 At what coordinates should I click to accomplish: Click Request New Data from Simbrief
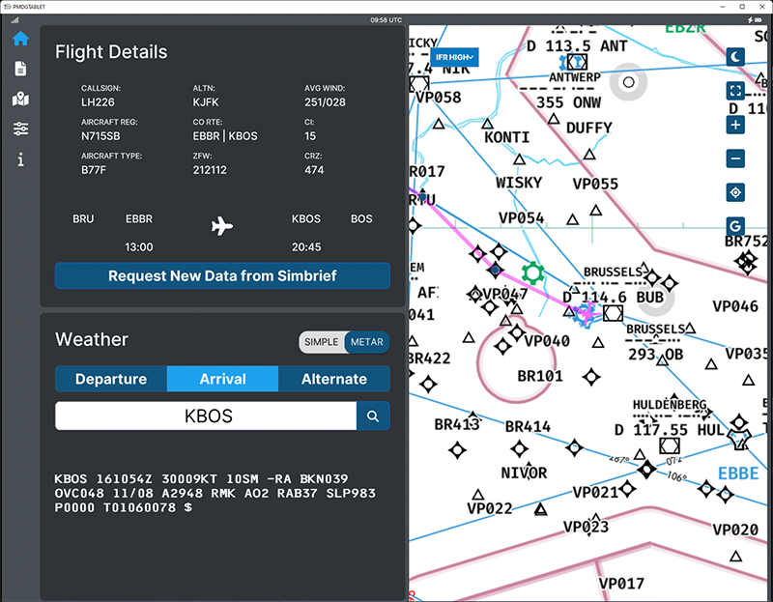222,275
